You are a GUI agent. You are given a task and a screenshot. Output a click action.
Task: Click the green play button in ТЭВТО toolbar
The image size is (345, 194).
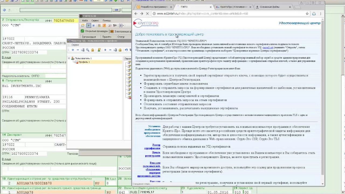pyautogui.click(x=89, y=26)
